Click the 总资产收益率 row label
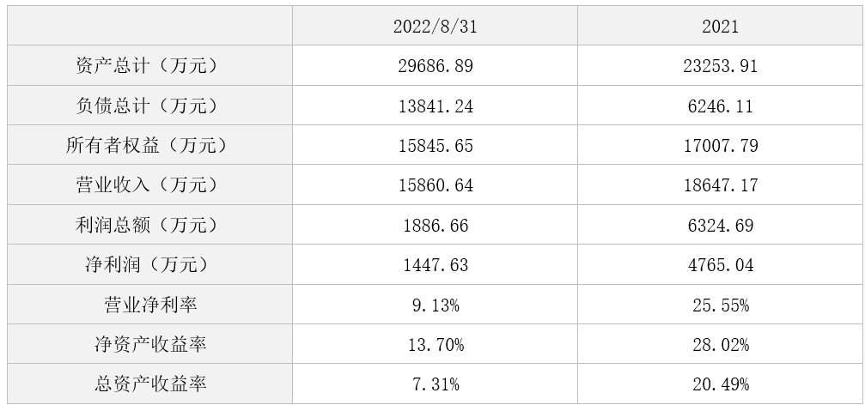The width and height of the screenshot is (865, 411). (x=150, y=384)
